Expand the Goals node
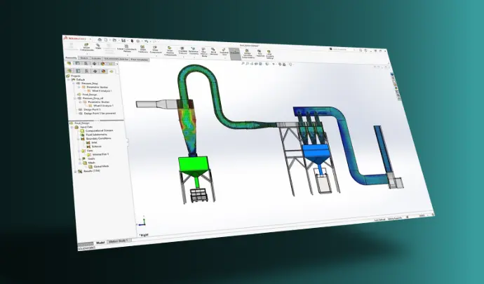The width and height of the screenshot is (484, 284). point(80,158)
